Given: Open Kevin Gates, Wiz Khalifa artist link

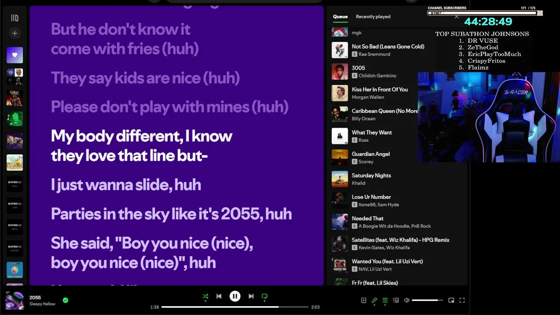Looking at the screenshot, I should [x=384, y=248].
